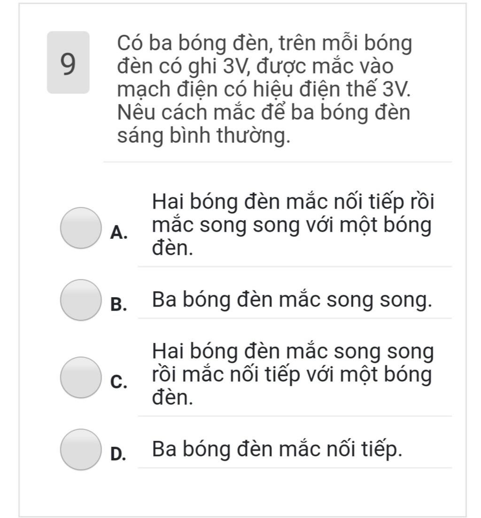Select the radio button for answer A
Screen dimensions: 481x518
[81, 228]
